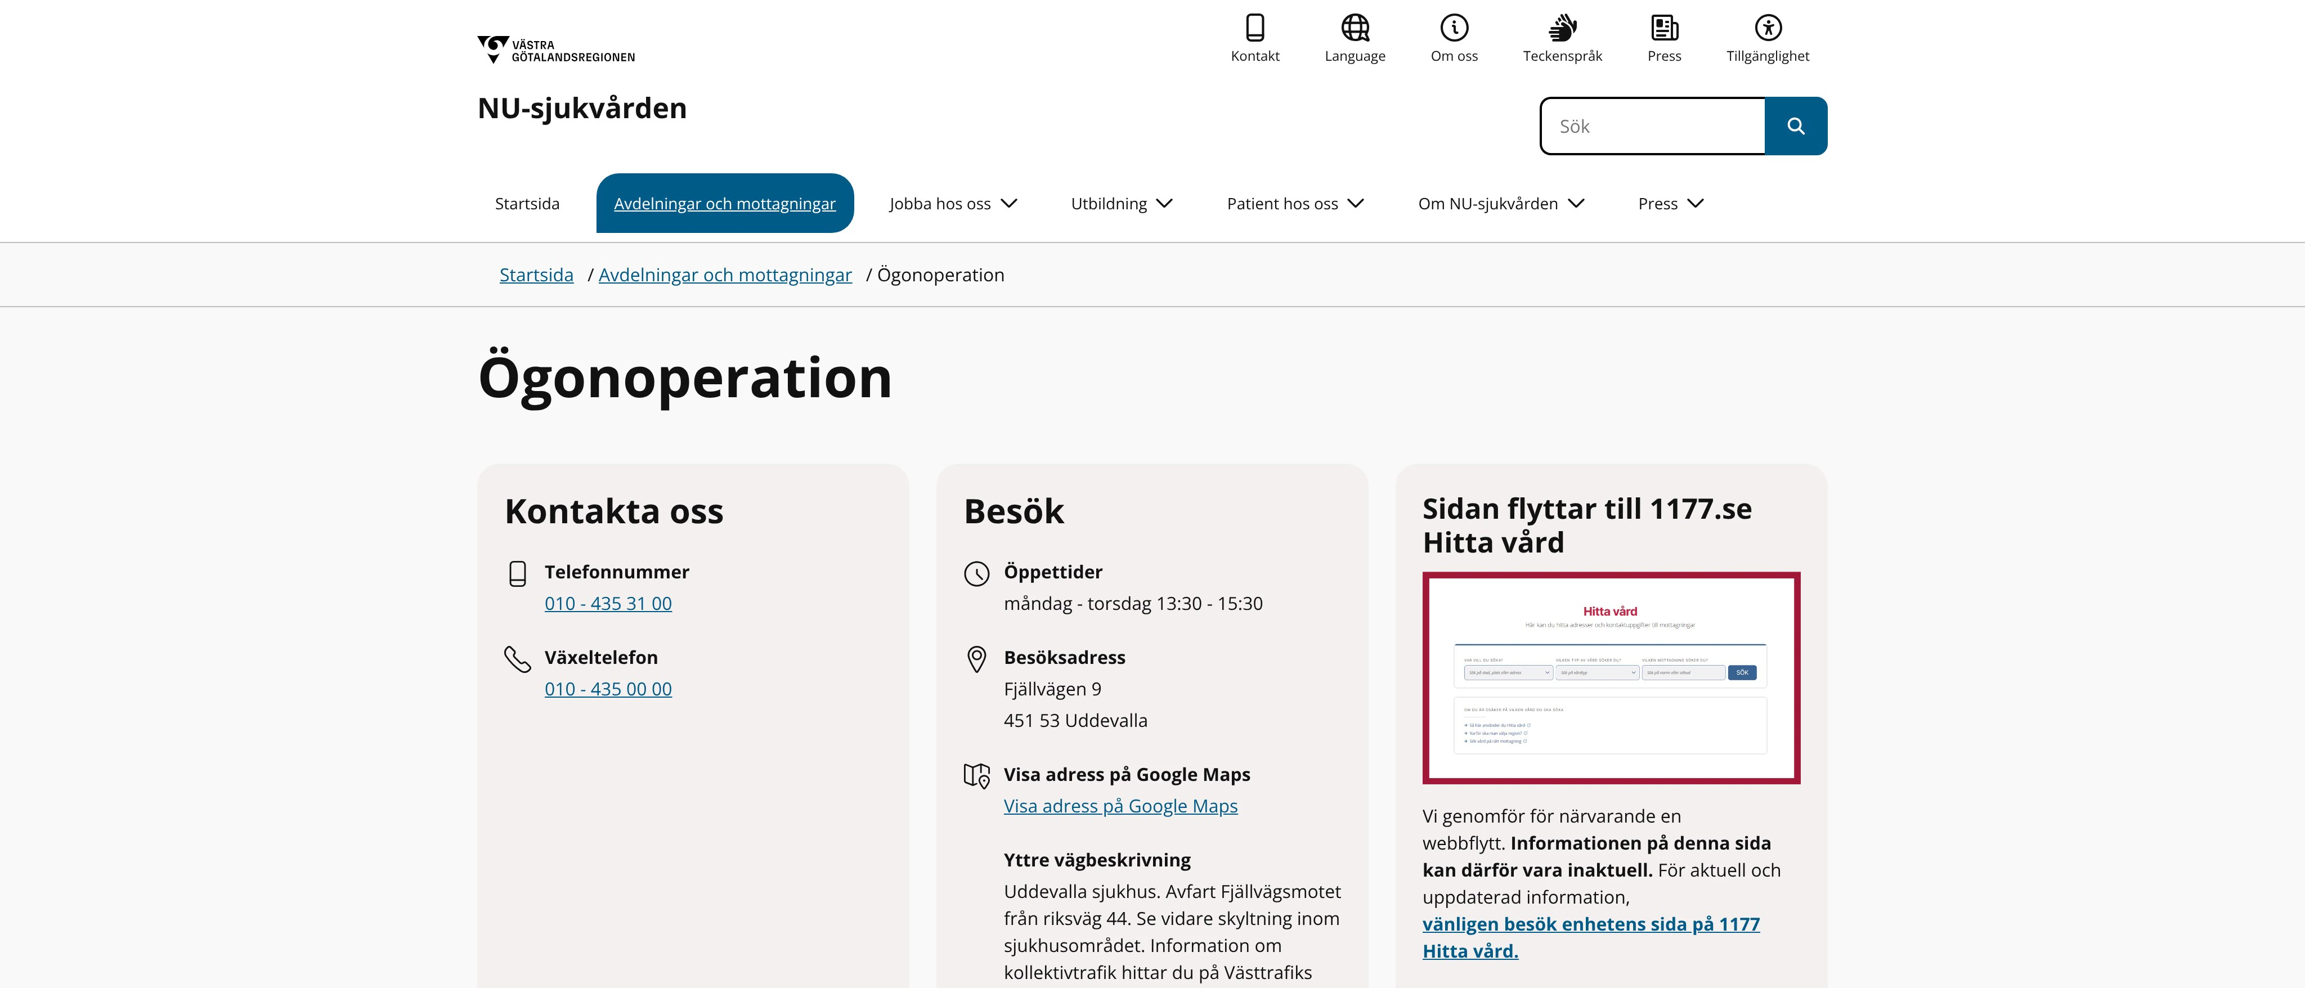Click the location pin icon beside Besöksadress

[976, 659]
